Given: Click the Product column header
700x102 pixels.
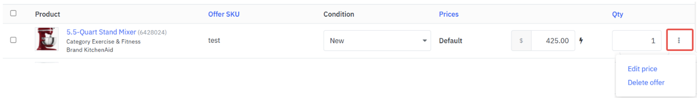Looking at the screenshot, I should coord(47,14).
